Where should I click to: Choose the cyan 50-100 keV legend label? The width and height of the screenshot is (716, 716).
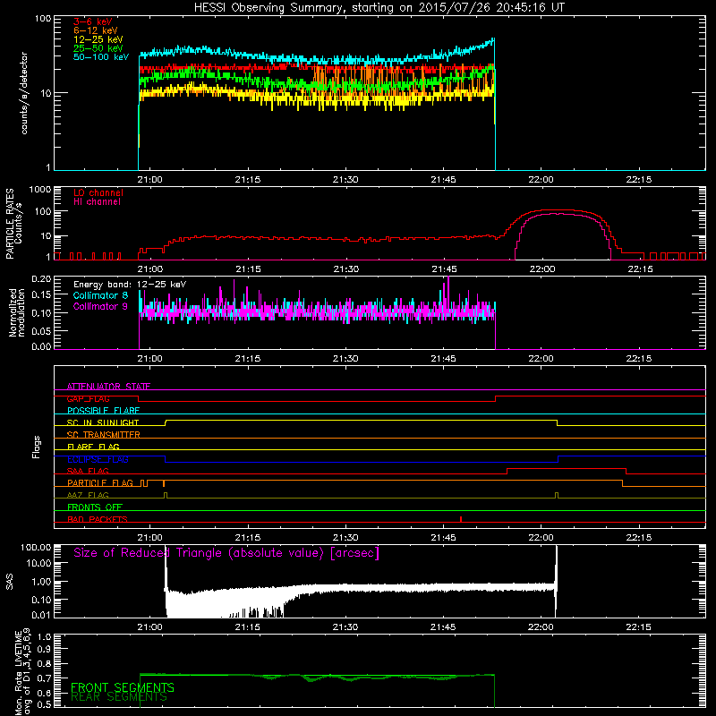coord(101,56)
